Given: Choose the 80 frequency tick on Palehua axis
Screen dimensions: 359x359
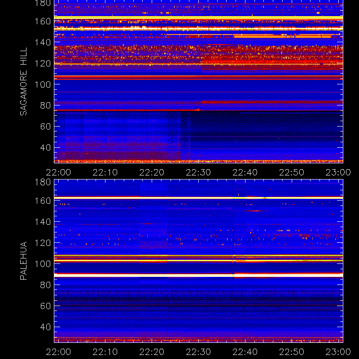Looking at the screenshot, I should 45,285.
